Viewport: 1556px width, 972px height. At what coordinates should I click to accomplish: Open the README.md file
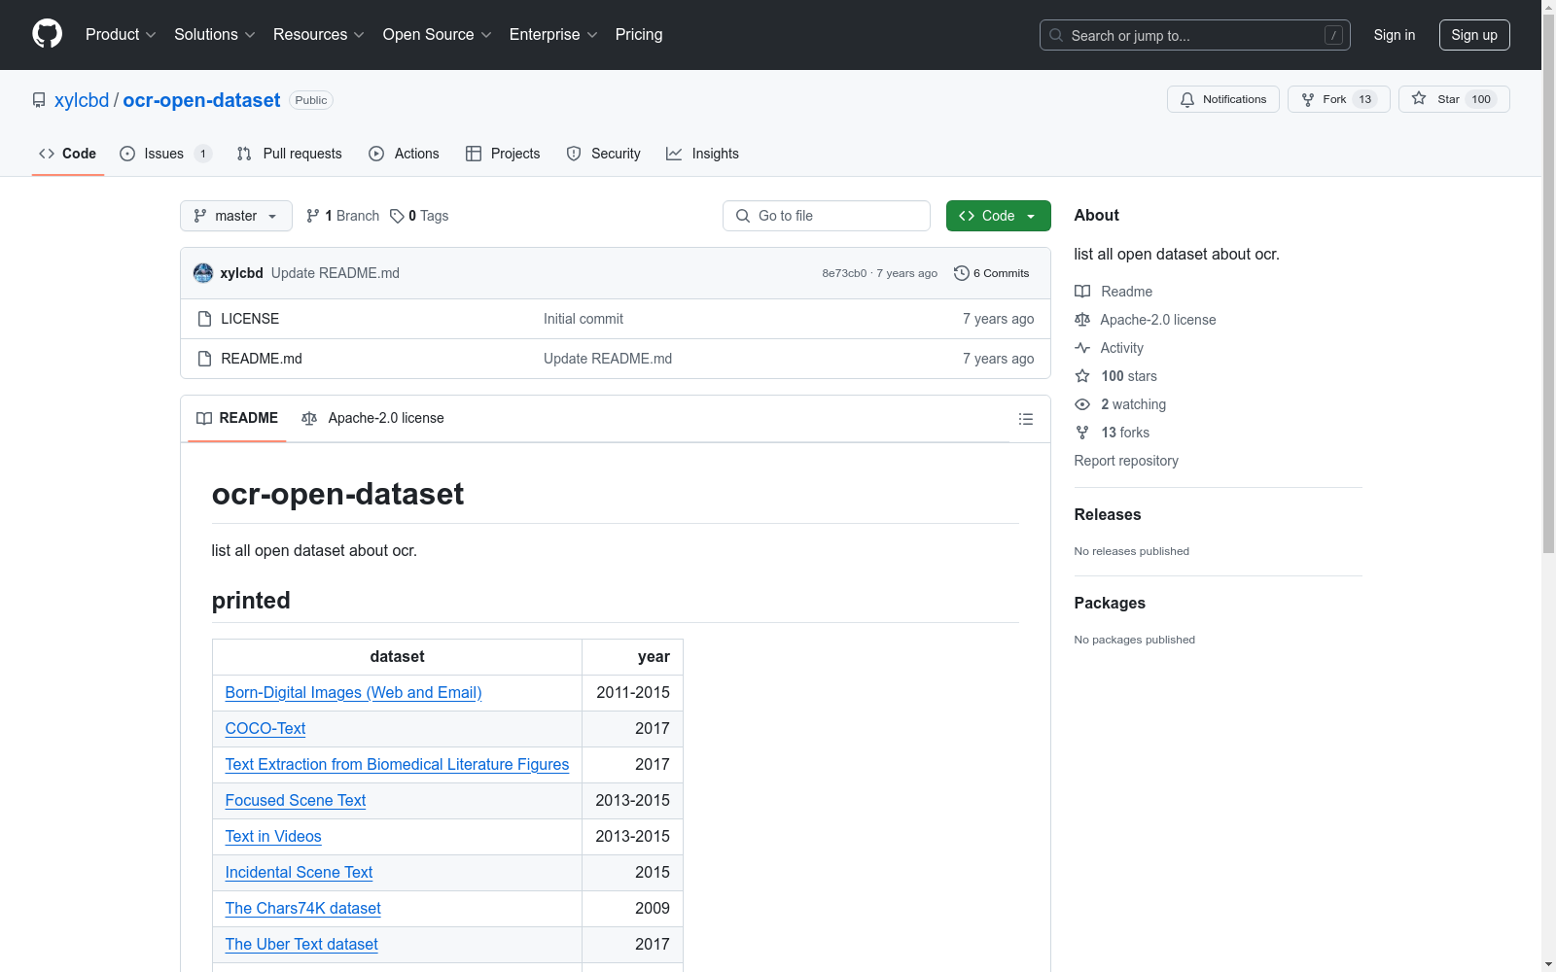click(x=262, y=359)
